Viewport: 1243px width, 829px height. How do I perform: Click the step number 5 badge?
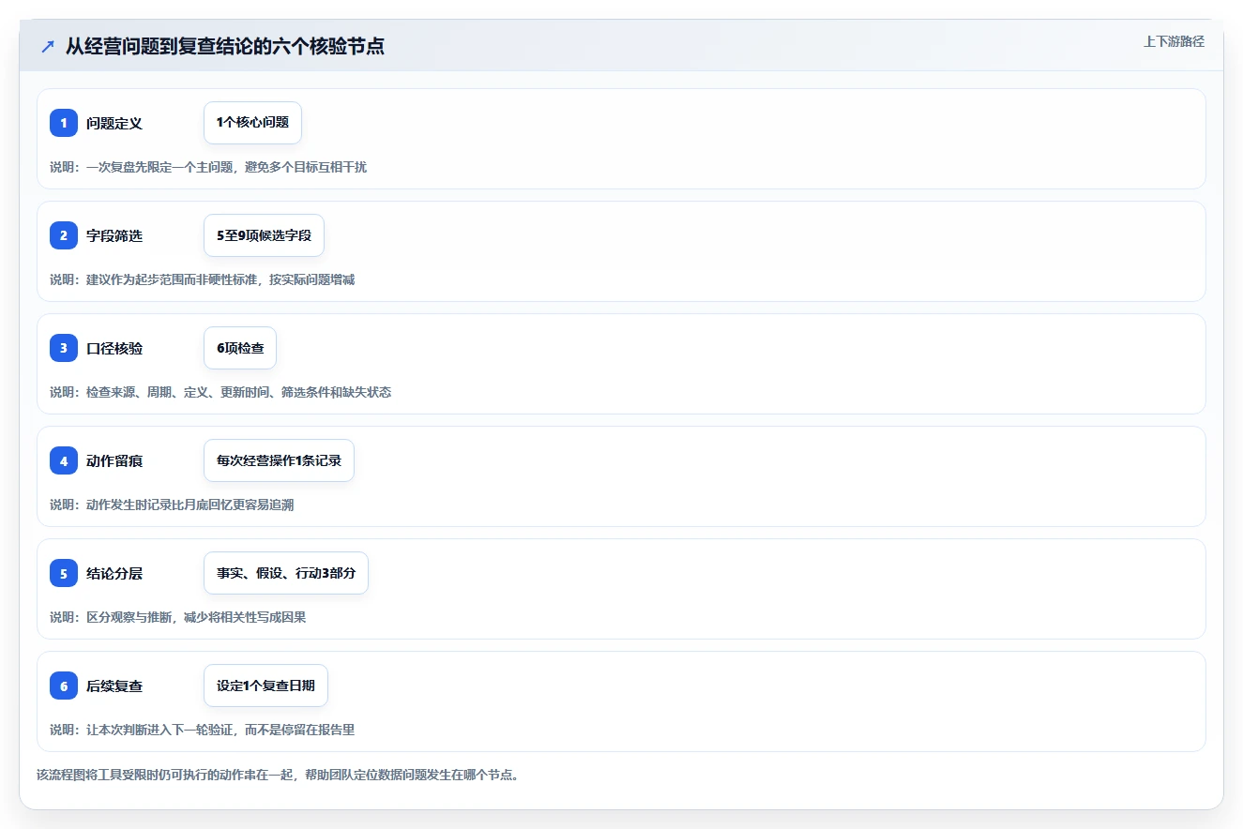coord(64,573)
